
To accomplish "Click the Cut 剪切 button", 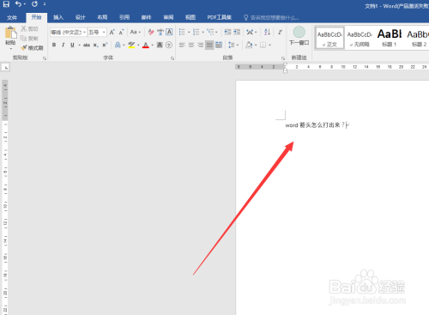I will [x=29, y=29].
